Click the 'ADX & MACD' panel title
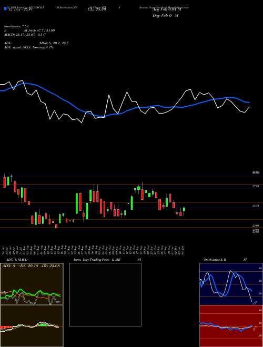263x347 pixels. [17, 260]
